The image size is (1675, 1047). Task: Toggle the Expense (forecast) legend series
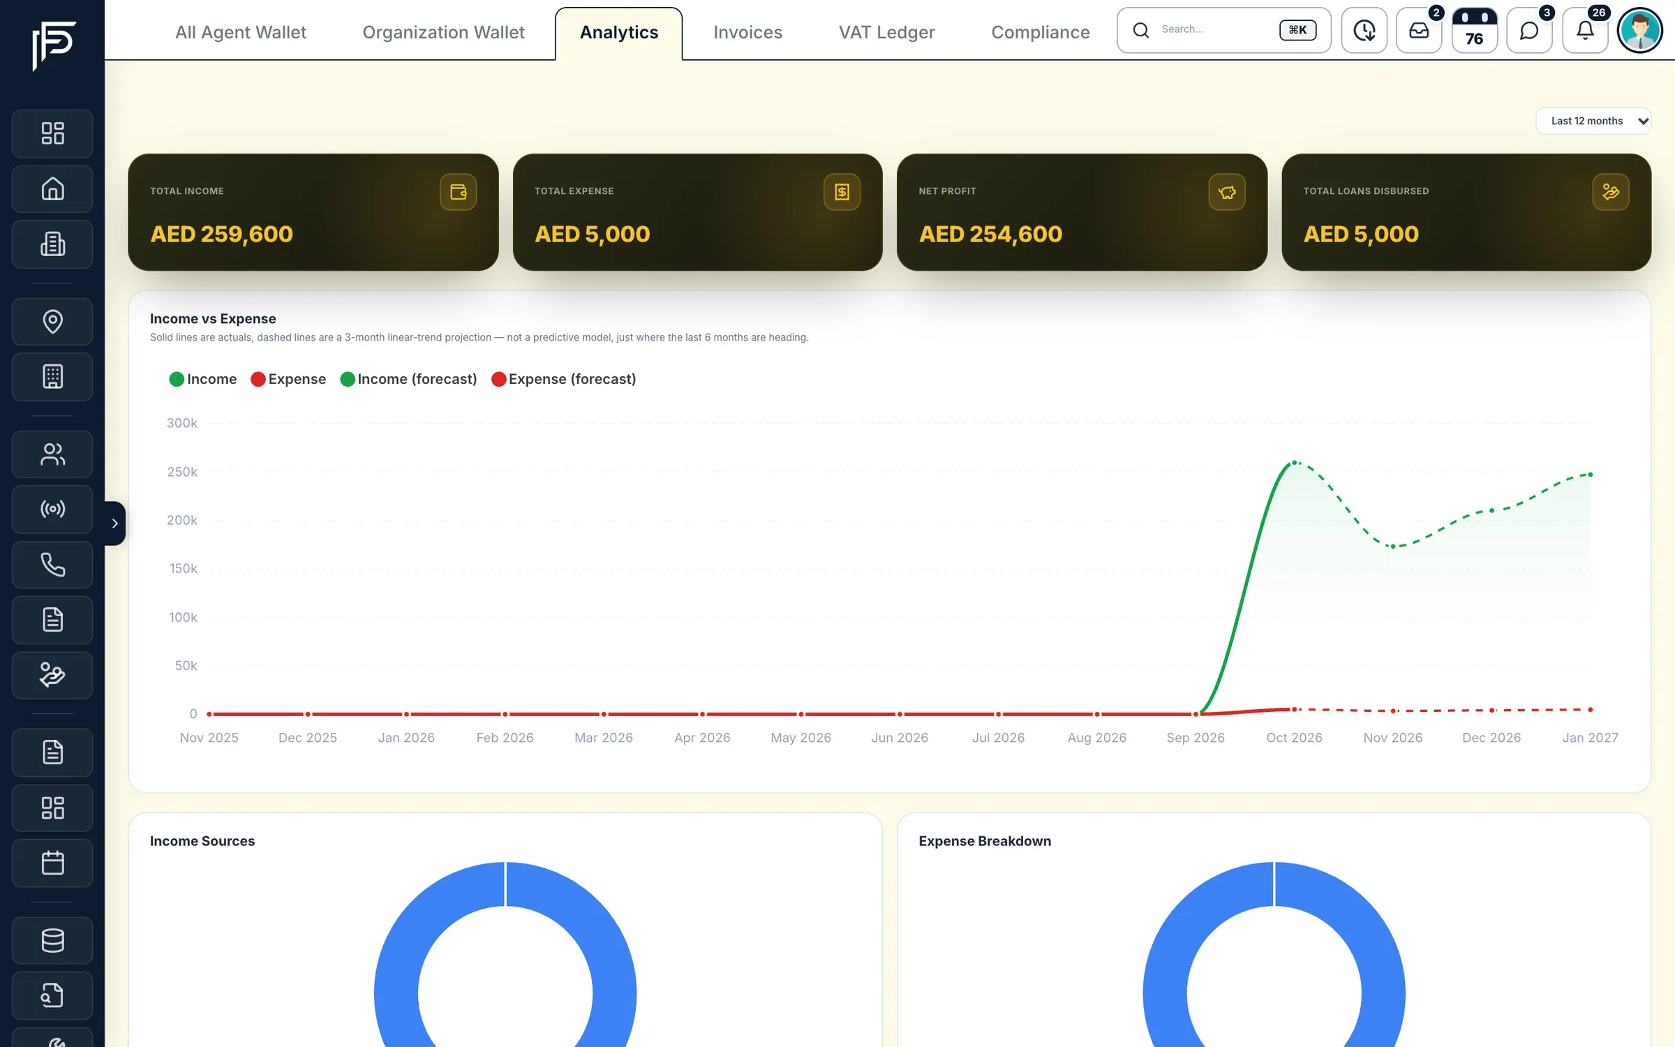tap(564, 379)
